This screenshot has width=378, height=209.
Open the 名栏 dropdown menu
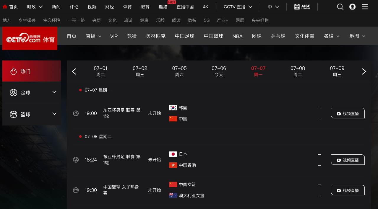(331, 36)
